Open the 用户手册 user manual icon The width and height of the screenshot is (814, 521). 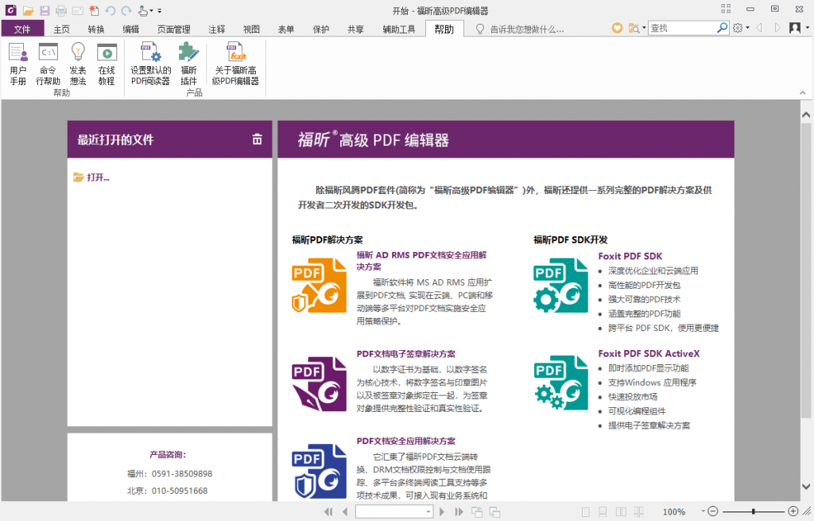[x=18, y=64]
